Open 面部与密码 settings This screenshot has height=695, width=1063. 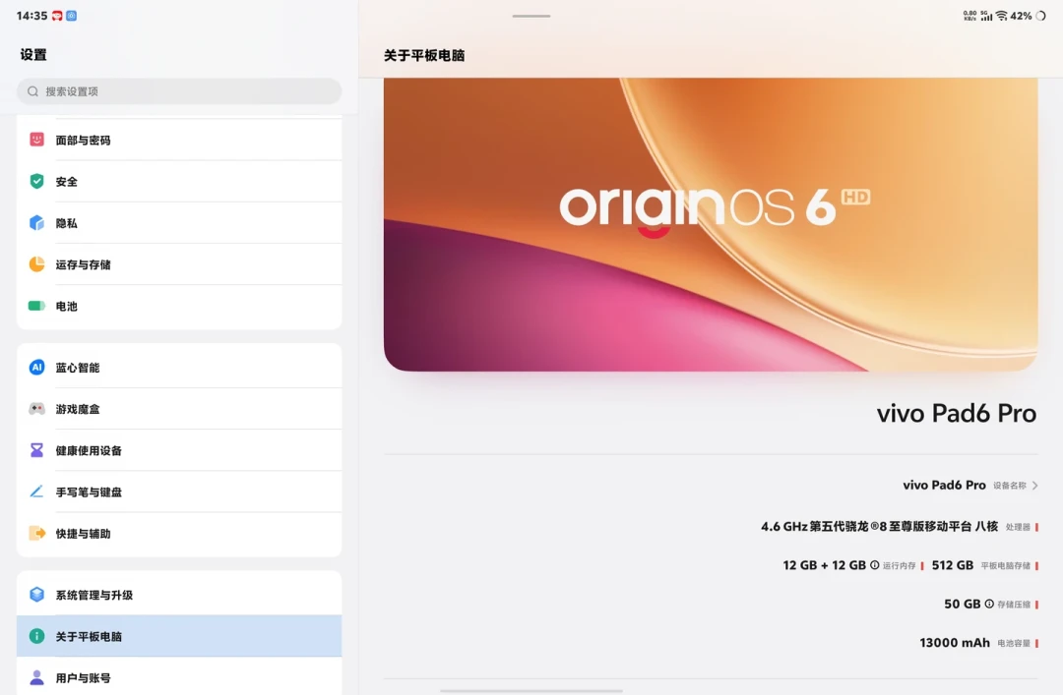point(179,140)
